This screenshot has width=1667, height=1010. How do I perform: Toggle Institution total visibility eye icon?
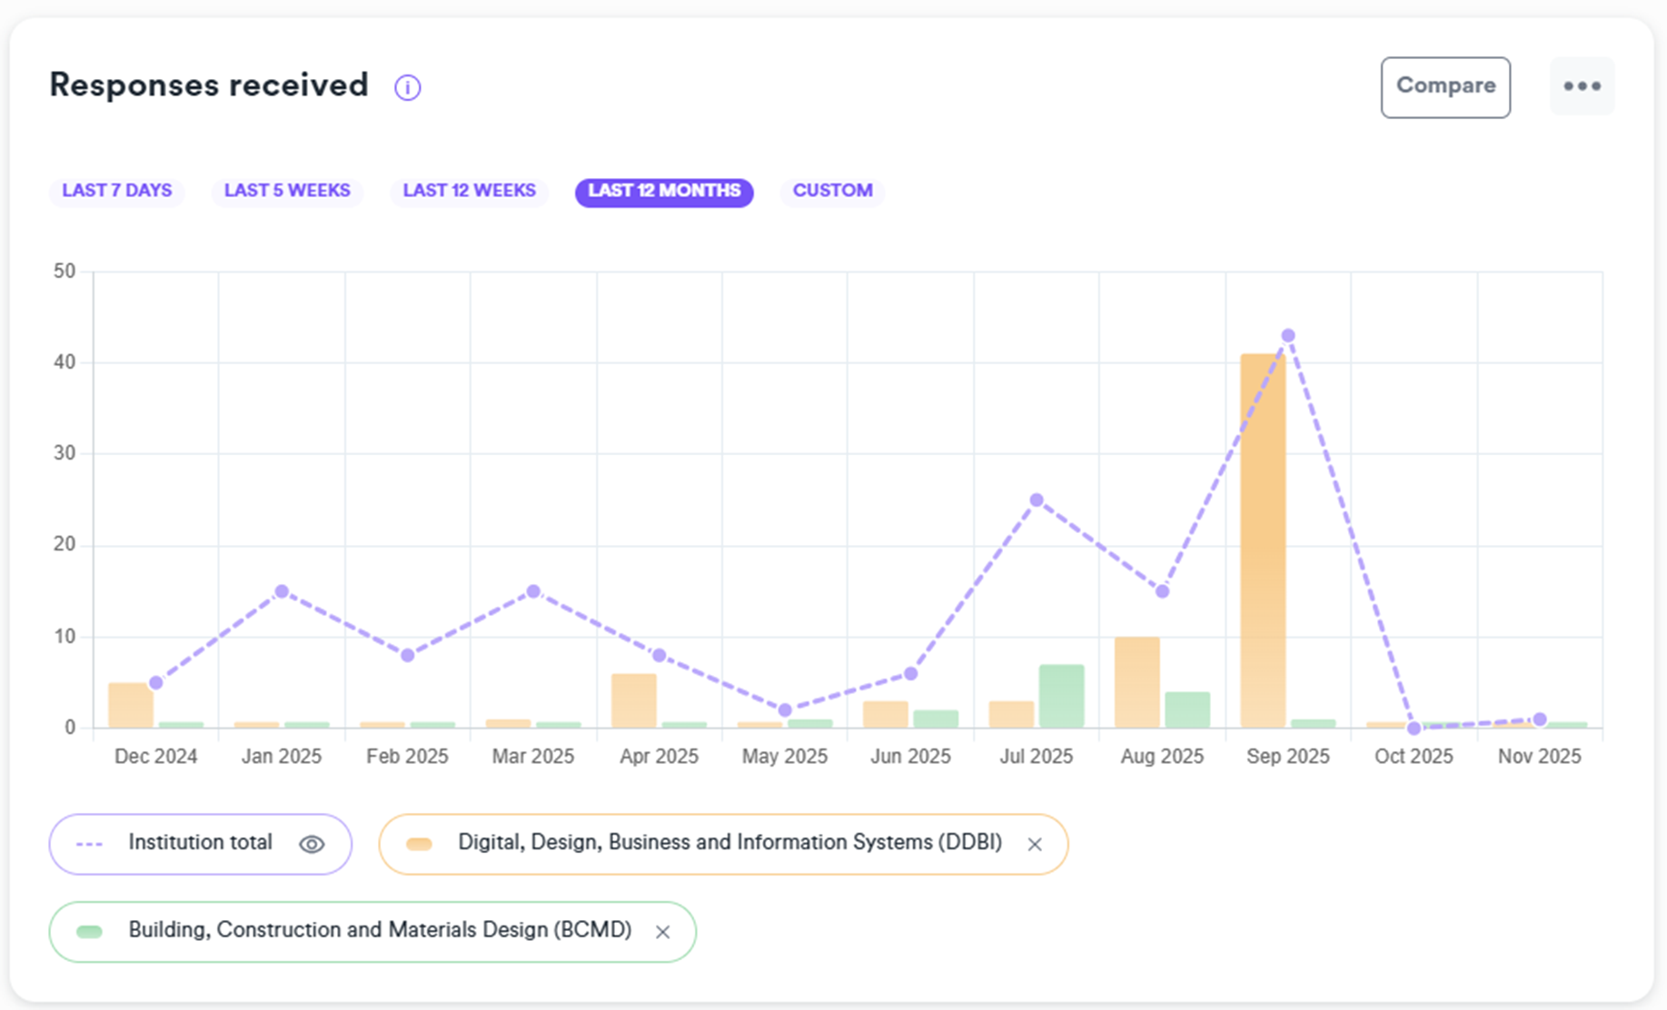pos(312,844)
